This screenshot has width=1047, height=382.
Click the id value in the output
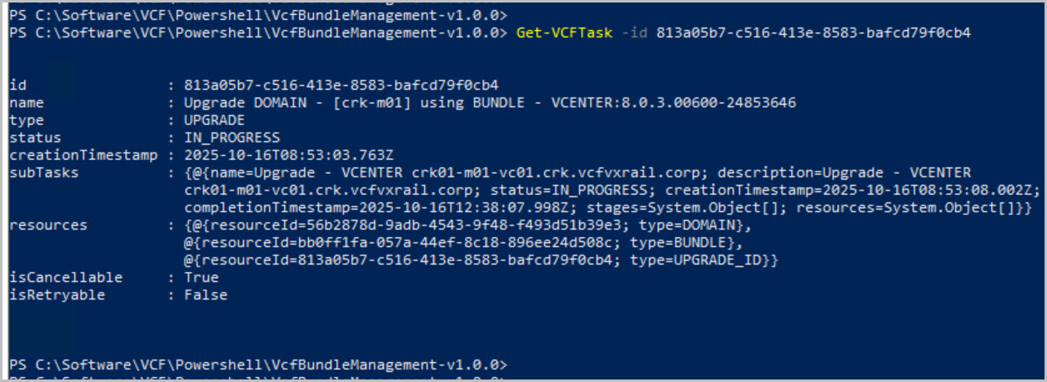coord(342,85)
